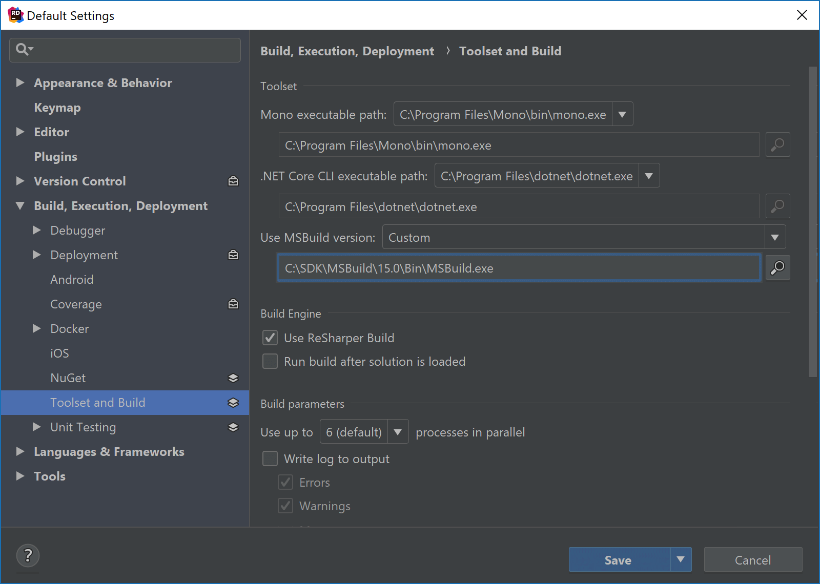Image resolution: width=820 pixels, height=584 pixels.
Task: Click custom MSBuild.exe path text field
Action: [519, 268]
